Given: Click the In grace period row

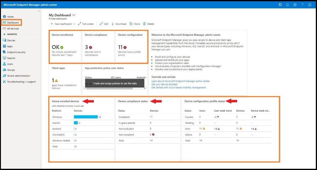Looking at the screenshot, I should click(x=148, y=123).
